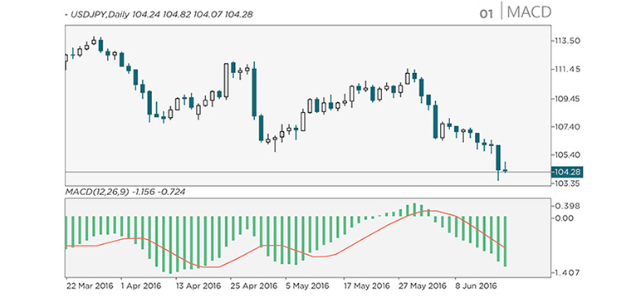Click the red MACD signal line peak

[430, 211]
